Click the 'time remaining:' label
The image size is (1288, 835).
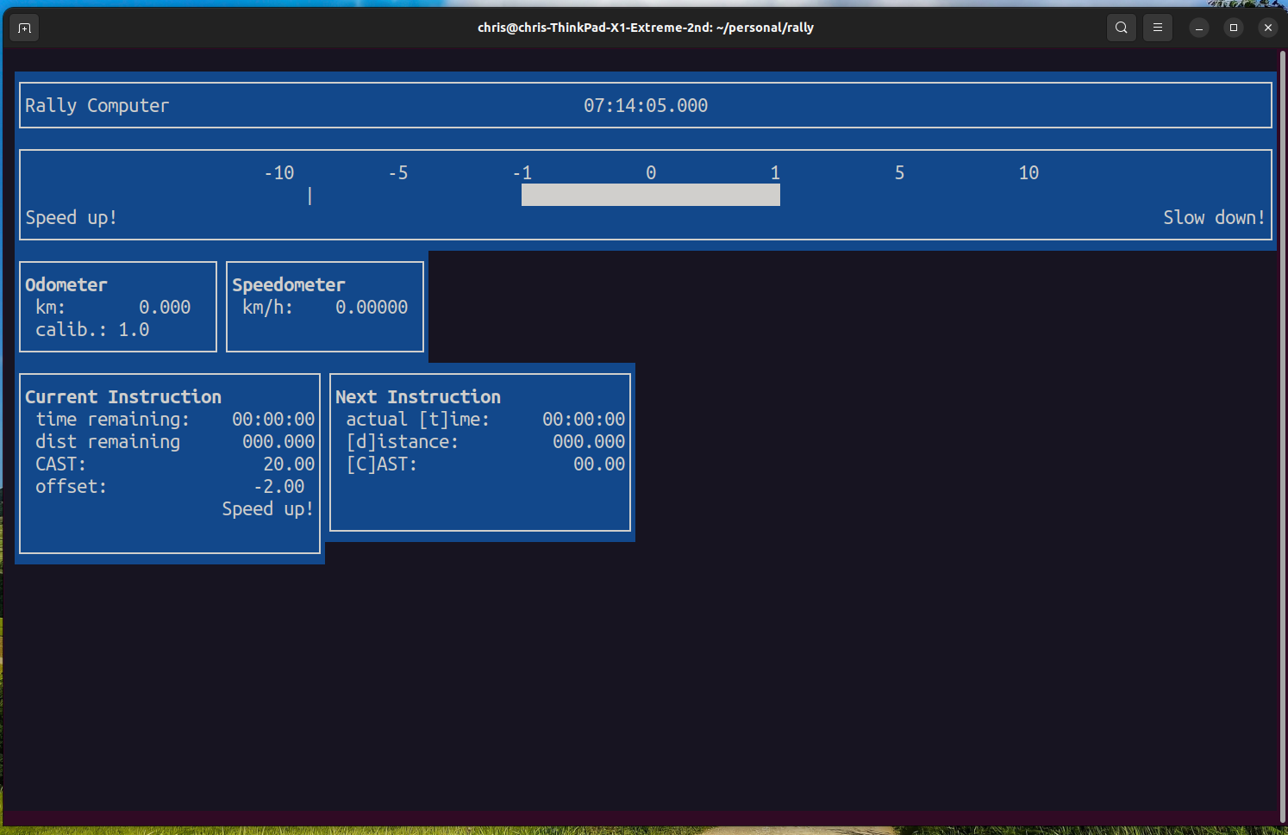pos(112,419)
